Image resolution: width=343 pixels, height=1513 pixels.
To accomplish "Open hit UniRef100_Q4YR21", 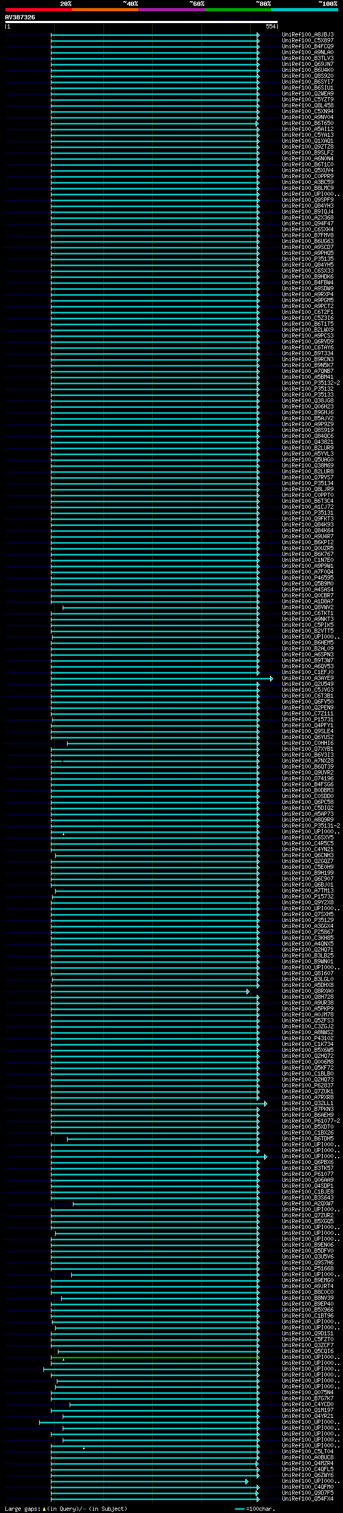I will click(308, 1417).
